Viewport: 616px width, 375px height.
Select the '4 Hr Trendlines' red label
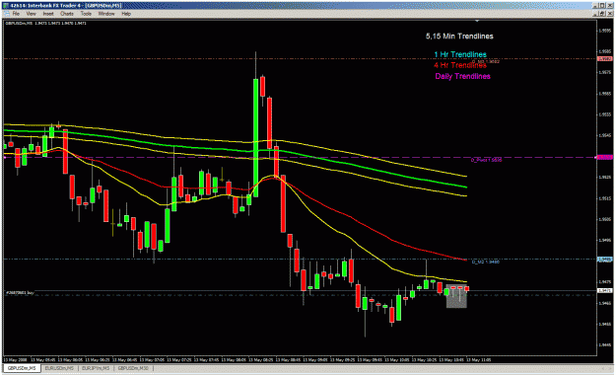(460, 65)
